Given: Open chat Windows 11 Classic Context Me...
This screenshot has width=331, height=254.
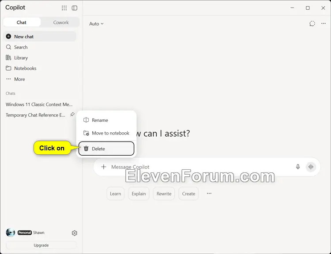Looking at the screenshot, I should [39, 105].
